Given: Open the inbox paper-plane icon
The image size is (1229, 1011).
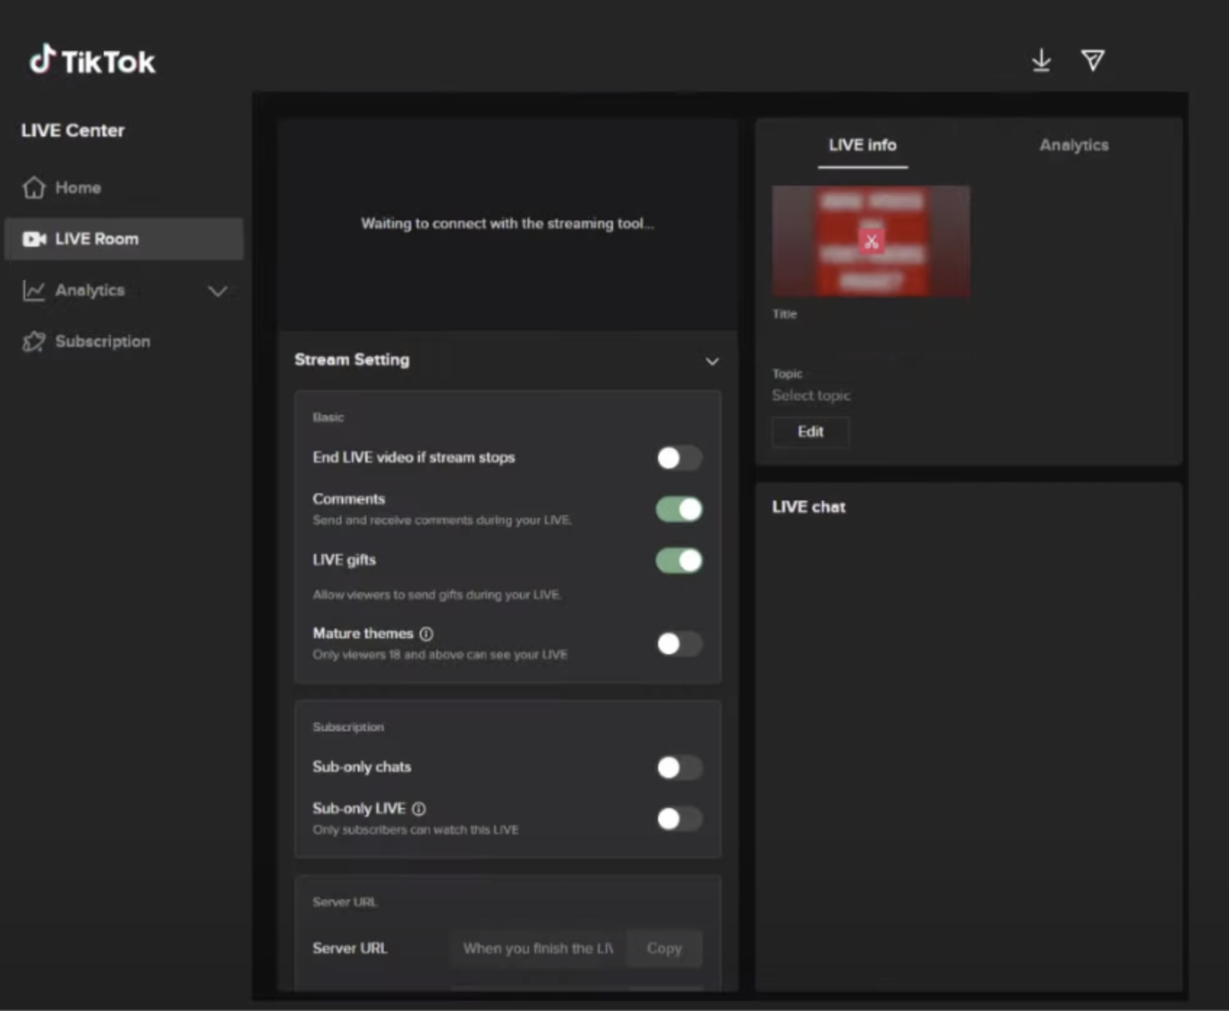Looking at the screenshot, I should tap(1093, 61).
